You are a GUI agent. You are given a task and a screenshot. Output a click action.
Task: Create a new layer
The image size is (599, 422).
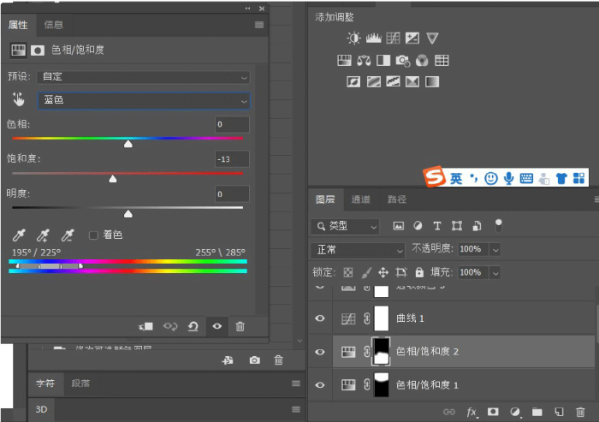pyautogui.click(x=559, y=412)
